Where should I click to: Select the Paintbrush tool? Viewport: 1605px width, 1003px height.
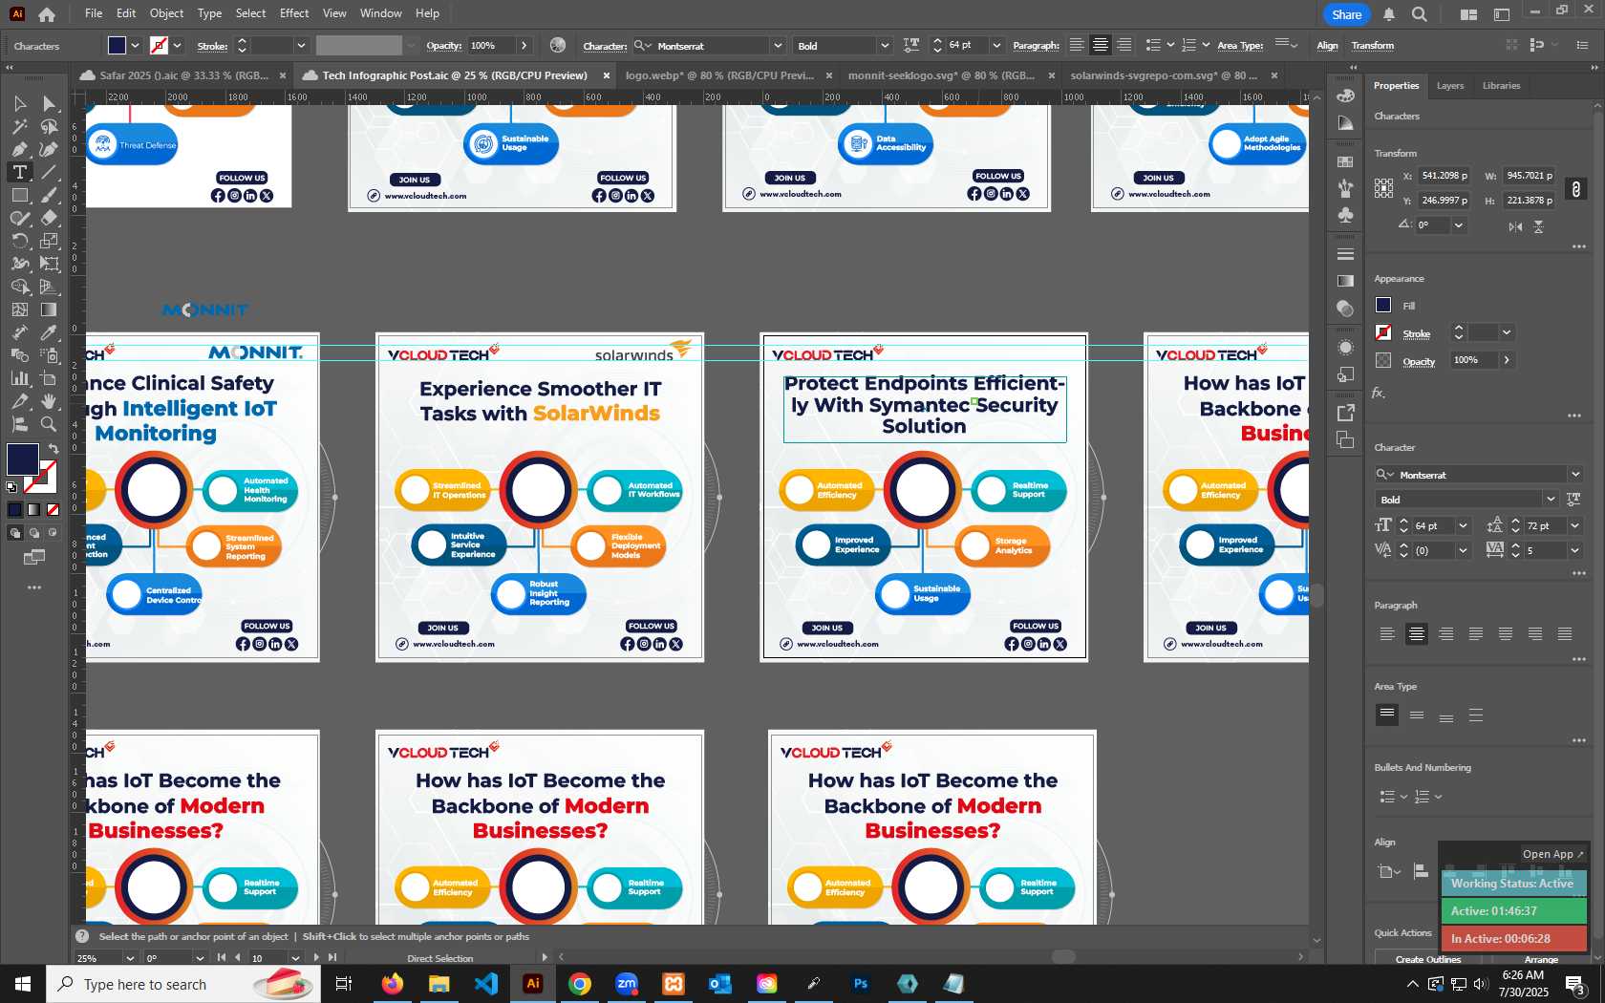click(x=49, y=195)
